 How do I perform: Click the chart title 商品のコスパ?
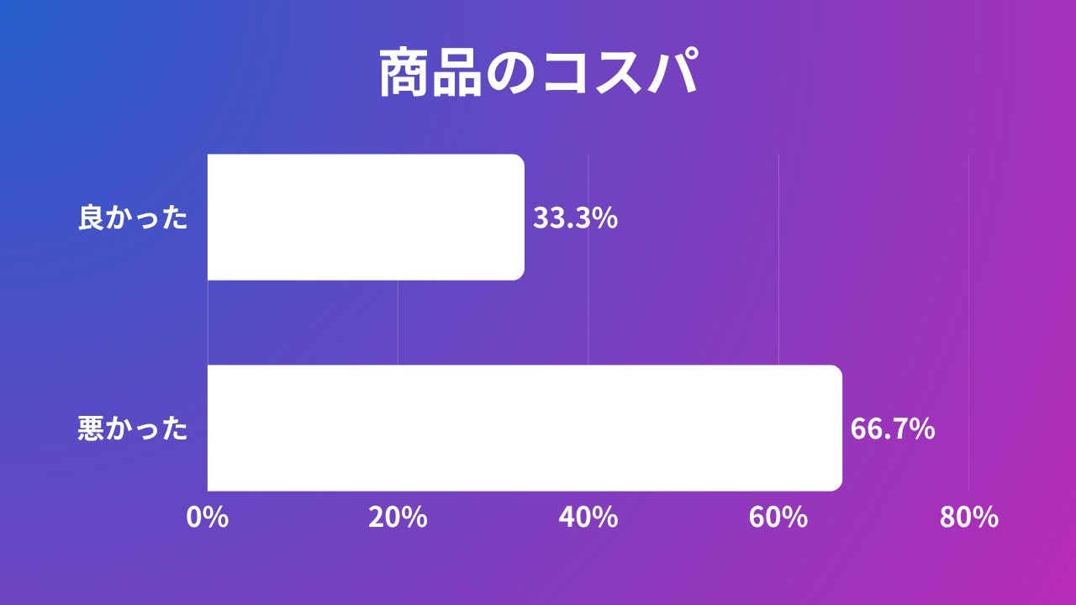point(538,74)
